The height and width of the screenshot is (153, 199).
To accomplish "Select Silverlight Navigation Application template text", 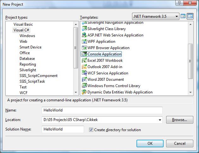I will (x=115, y=23).
